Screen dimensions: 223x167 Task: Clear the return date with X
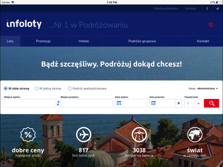tap(179, 103)
